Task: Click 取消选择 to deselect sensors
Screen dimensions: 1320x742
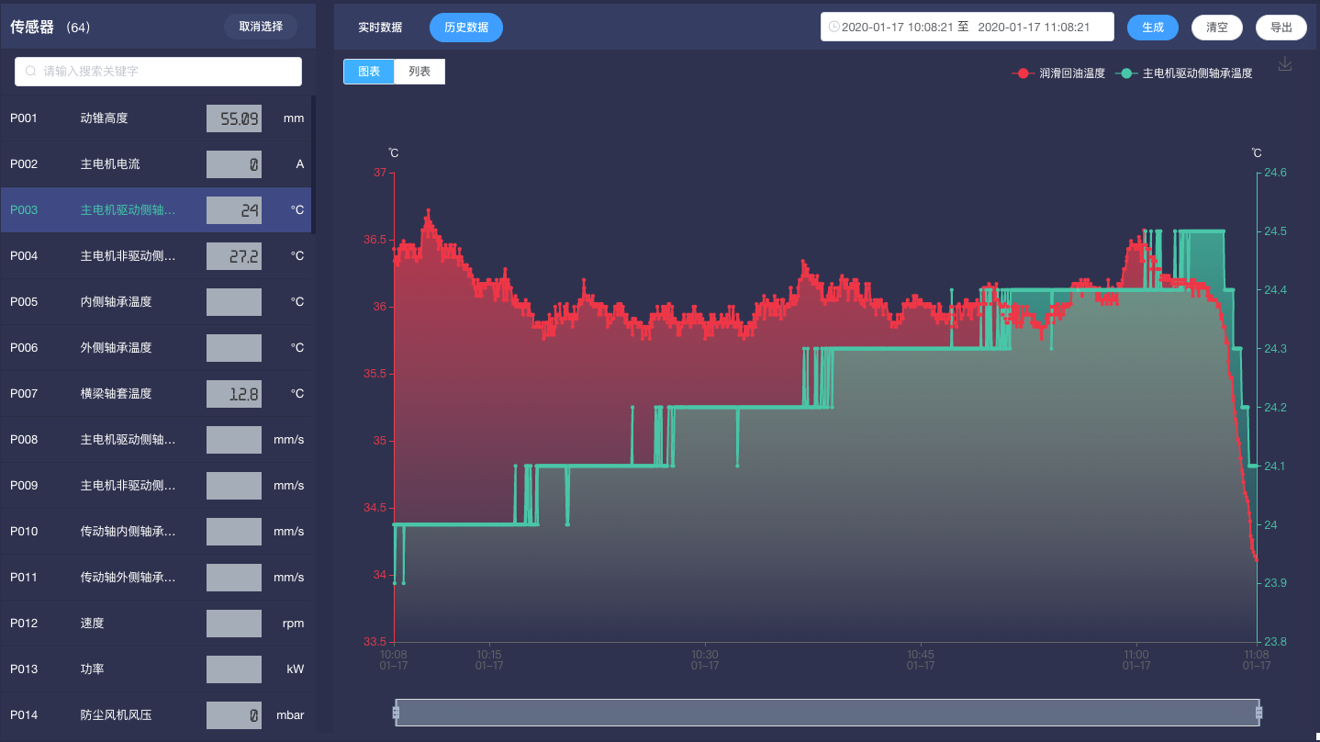Action: point(261,27)
